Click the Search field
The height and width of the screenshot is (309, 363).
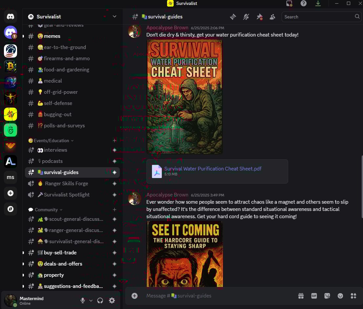(321, 17)
